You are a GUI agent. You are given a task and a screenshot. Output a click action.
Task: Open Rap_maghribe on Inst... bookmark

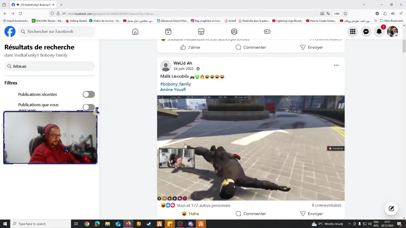(x=206, y=21)
